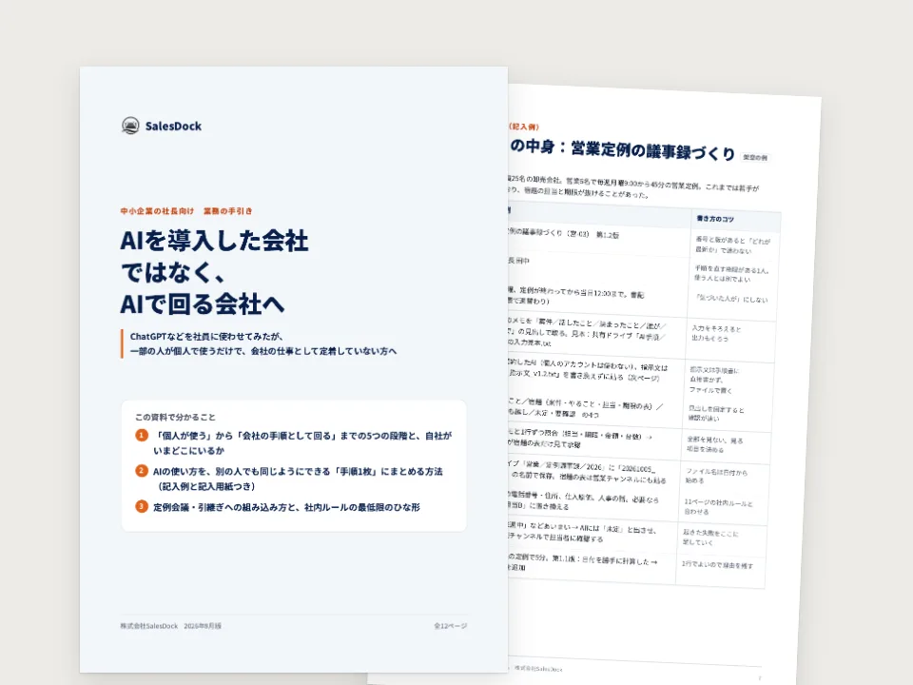Click title line AIを導入した会社

pyautogui.click(x=214, y=241)
